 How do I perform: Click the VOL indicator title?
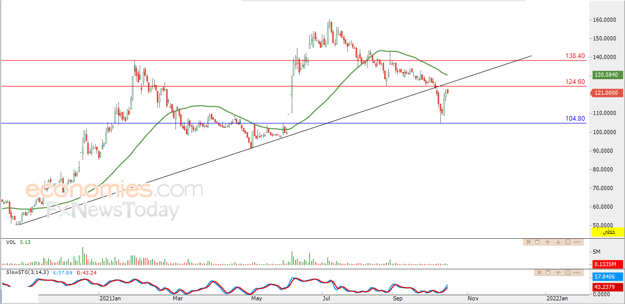pos(10,242)
